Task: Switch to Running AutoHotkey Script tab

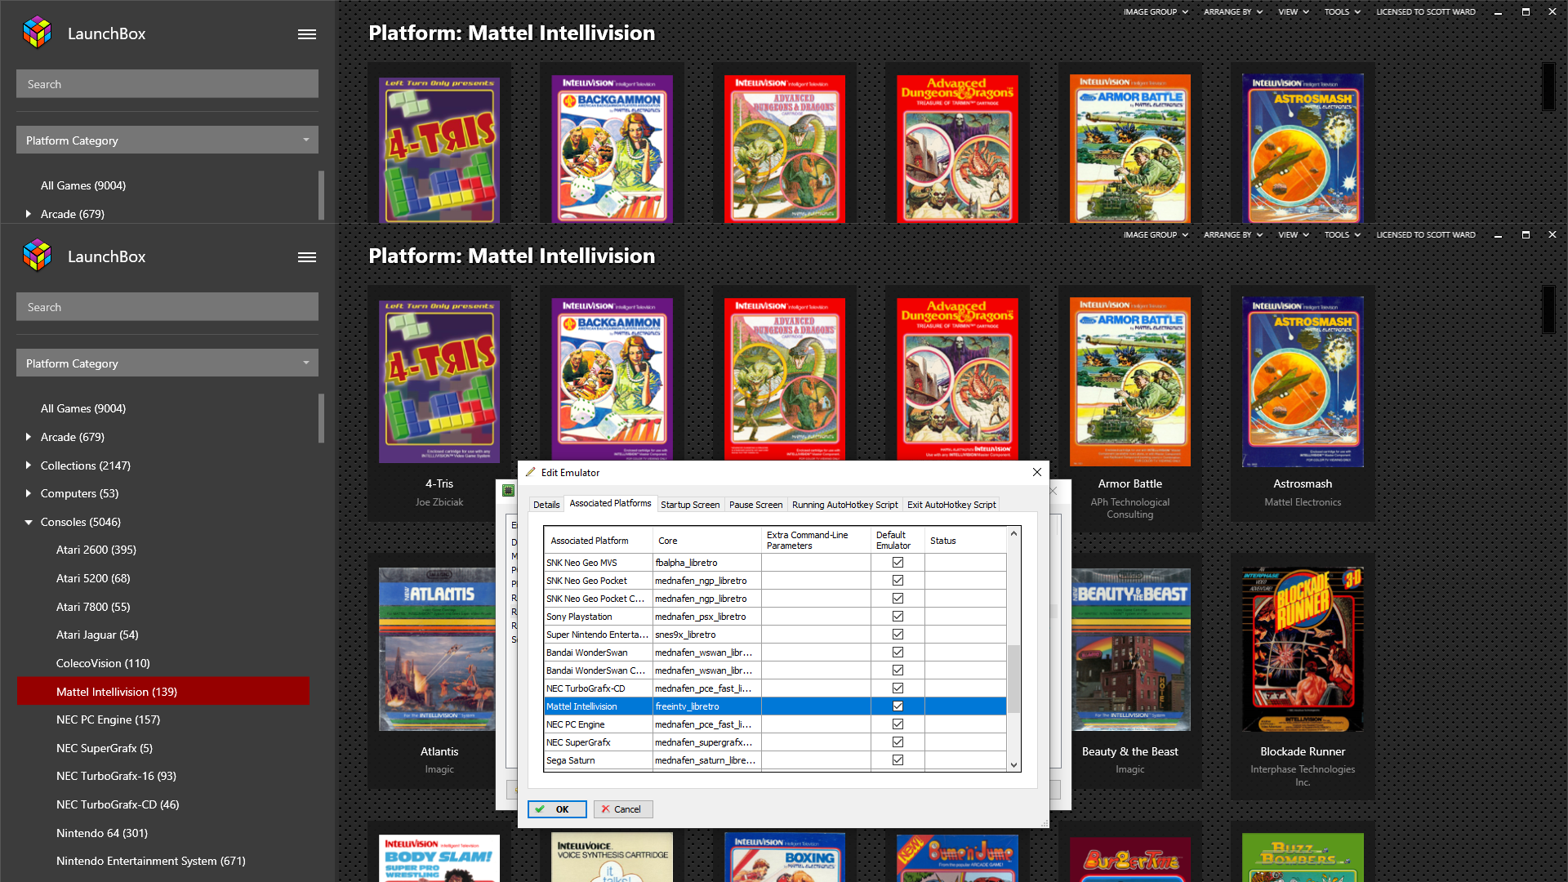Action: pyautogui.click(x=844, y=505)
